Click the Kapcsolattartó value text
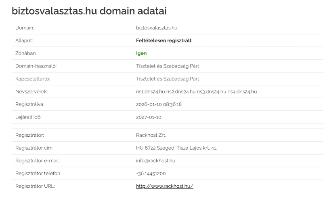323x197 pixels. pos(167,79)
